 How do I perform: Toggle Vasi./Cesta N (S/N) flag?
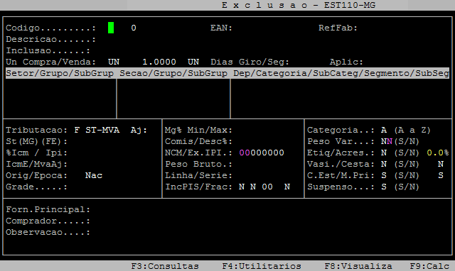point(384,164)
